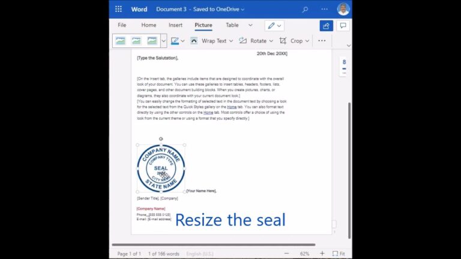Switch to the Table tab
This screenshot has height=259, width=461.
tap(232, 25)
